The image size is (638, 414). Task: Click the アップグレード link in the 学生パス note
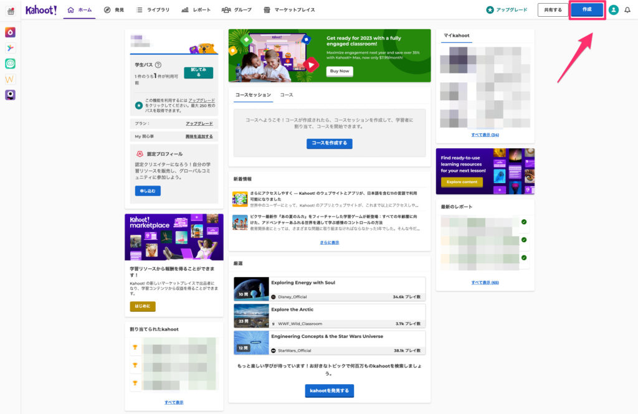[x=201, y=100]
